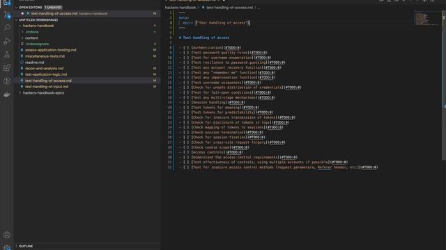Open the Accounts menu icon
446x250 pixels.
pyautogui.click(x=7, y=235)
